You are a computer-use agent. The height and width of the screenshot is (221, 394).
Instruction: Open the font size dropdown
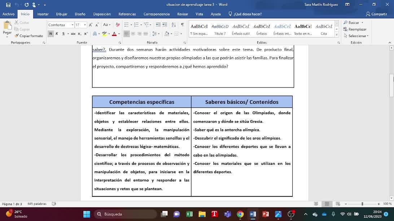pos(85,25)
